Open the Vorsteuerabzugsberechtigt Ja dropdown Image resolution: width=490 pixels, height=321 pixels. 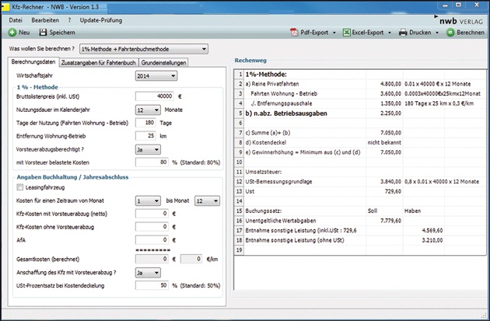point(149,149)
